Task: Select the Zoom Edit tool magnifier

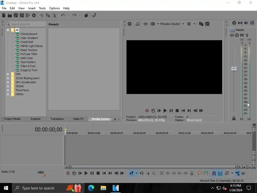Action: click(x=154, y=173)
